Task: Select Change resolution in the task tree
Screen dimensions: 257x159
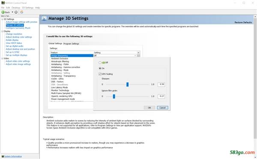Action: 14,34
